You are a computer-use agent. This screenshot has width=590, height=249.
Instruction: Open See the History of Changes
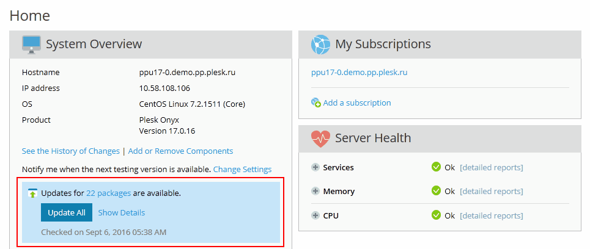pos(70,151)
